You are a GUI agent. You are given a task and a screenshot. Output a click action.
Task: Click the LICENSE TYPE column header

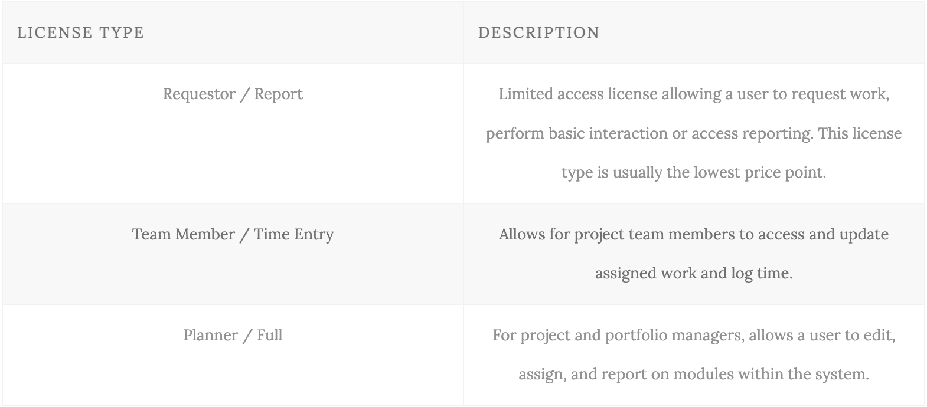(80, 32)
